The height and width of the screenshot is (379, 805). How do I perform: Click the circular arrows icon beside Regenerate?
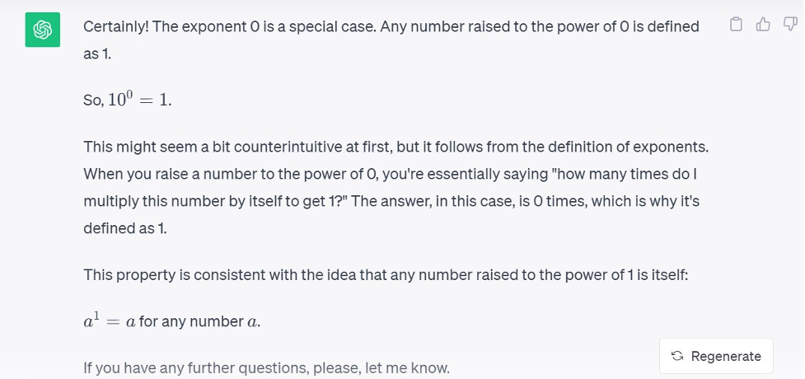pos(677,356)
